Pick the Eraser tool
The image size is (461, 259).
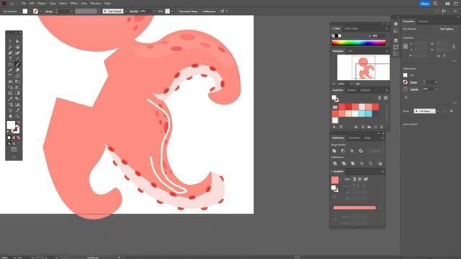(17, 70)
